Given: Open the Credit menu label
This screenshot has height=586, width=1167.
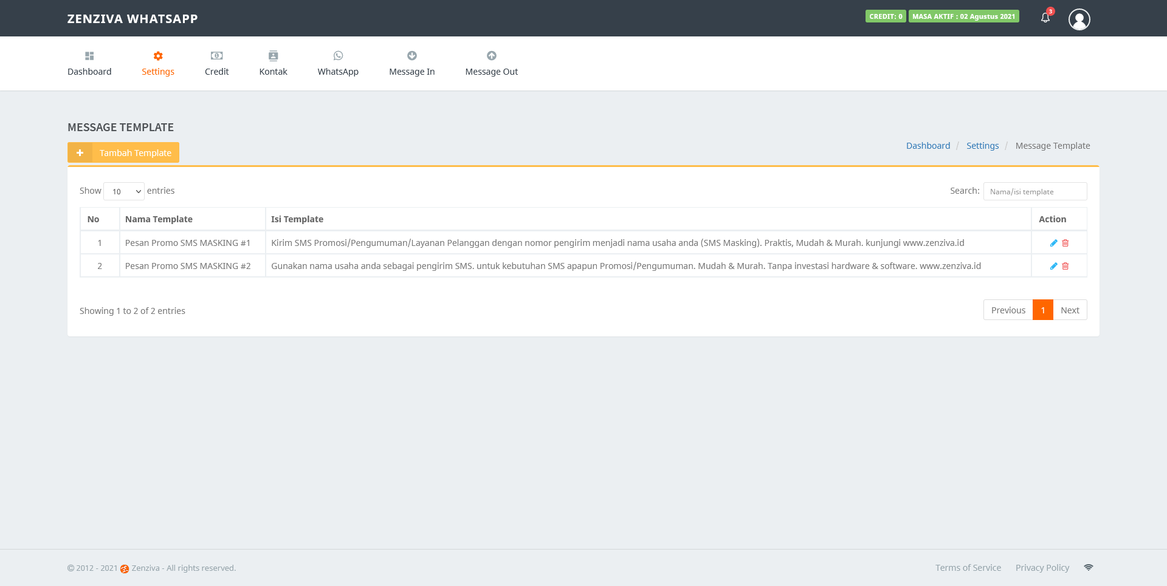Looking at the screenshot, I should (x=216, y=72).
